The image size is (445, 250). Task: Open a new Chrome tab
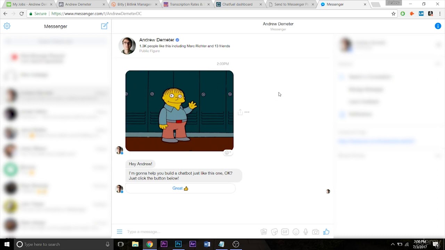tap(375, 5)
